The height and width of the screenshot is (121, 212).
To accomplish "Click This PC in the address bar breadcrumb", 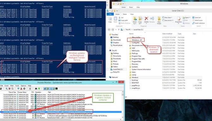I will [128, 30].
